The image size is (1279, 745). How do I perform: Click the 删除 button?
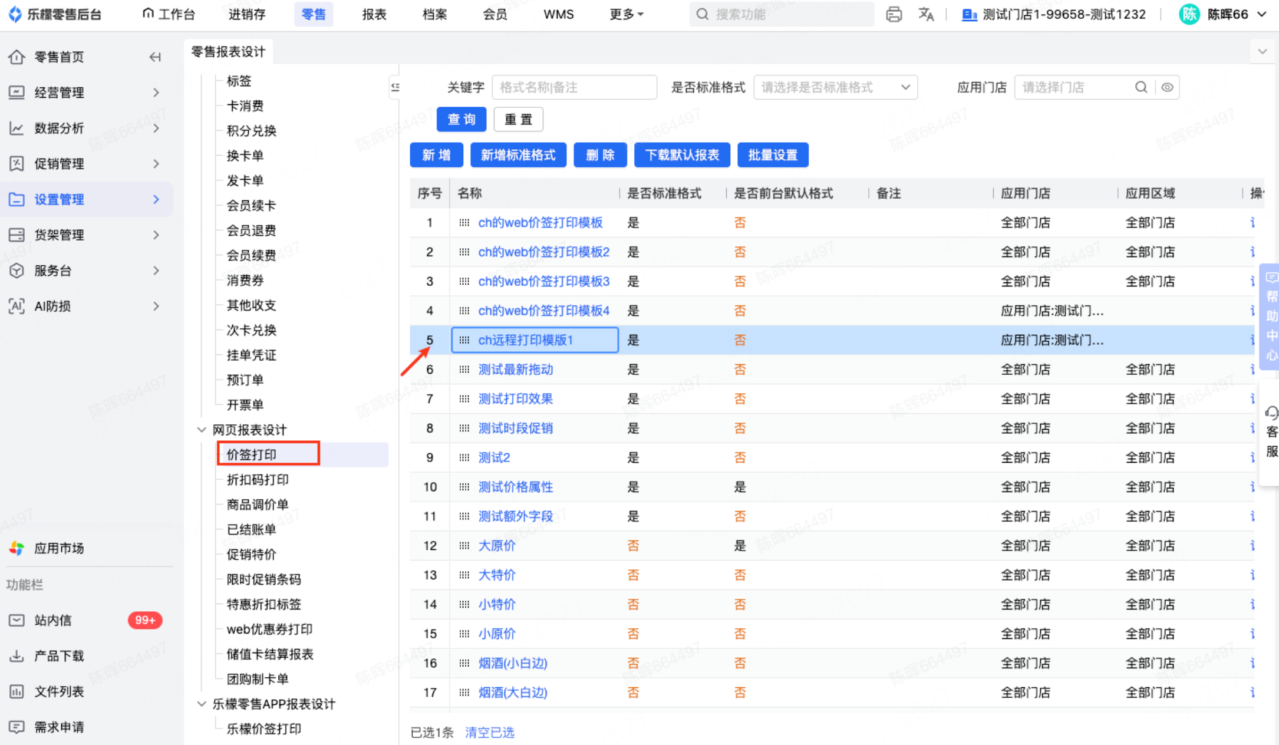click(x=600, y=155)
